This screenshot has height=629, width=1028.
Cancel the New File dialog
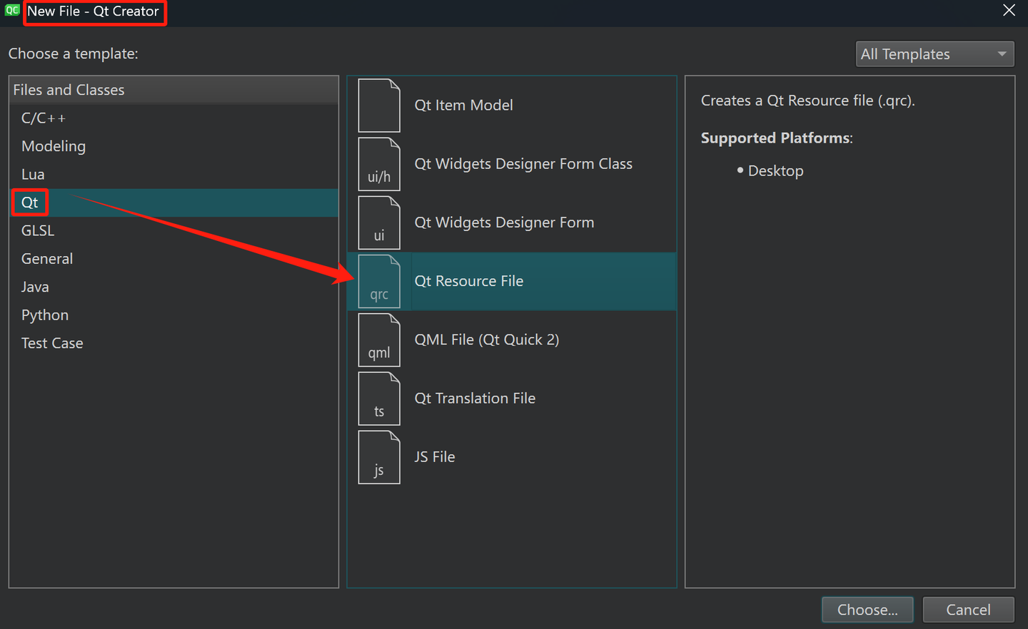[968, 610]
